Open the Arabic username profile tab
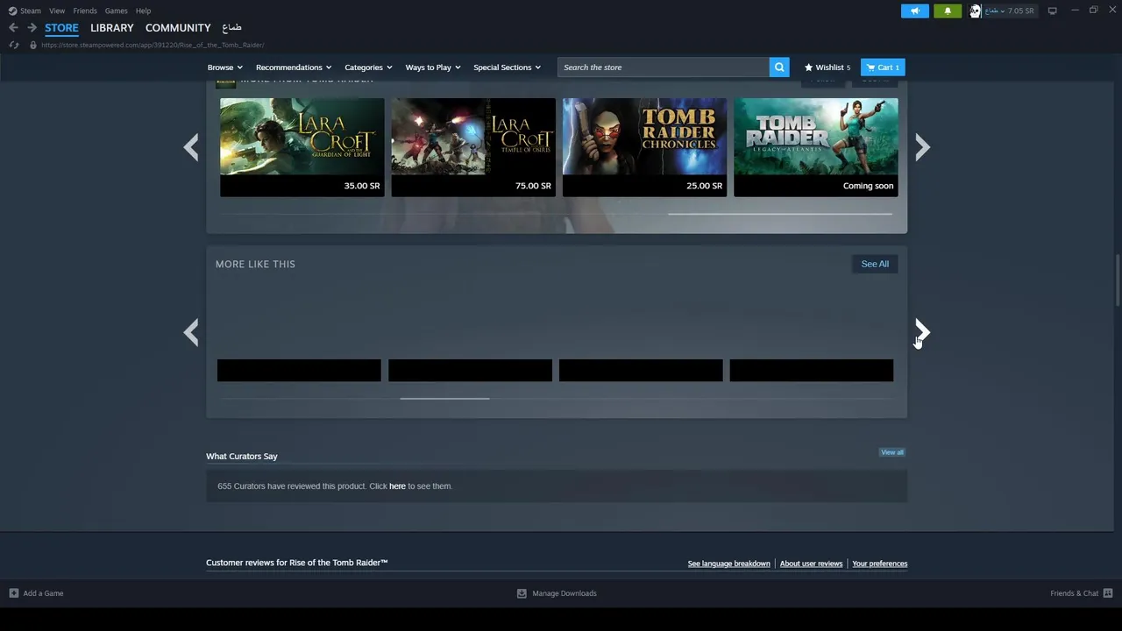Screen dimensions: 1122x631 [x=232, y=28]
